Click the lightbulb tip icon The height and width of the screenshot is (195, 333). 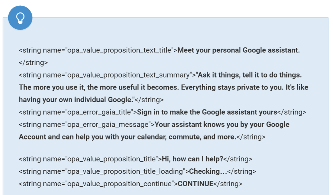20,17
